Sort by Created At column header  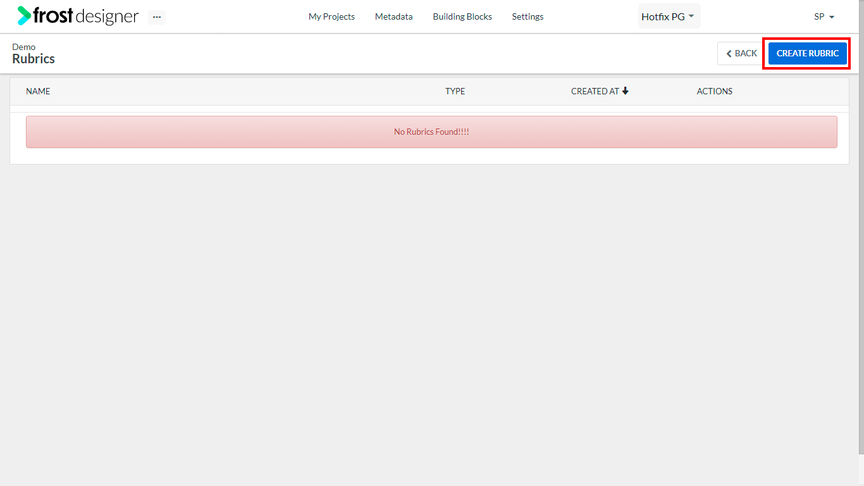pos(600,91)
